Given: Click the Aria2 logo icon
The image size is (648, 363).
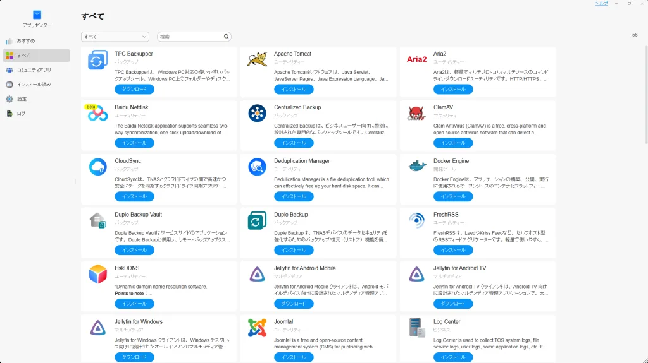Looking at the screenshot, I should tap(416, 59).
